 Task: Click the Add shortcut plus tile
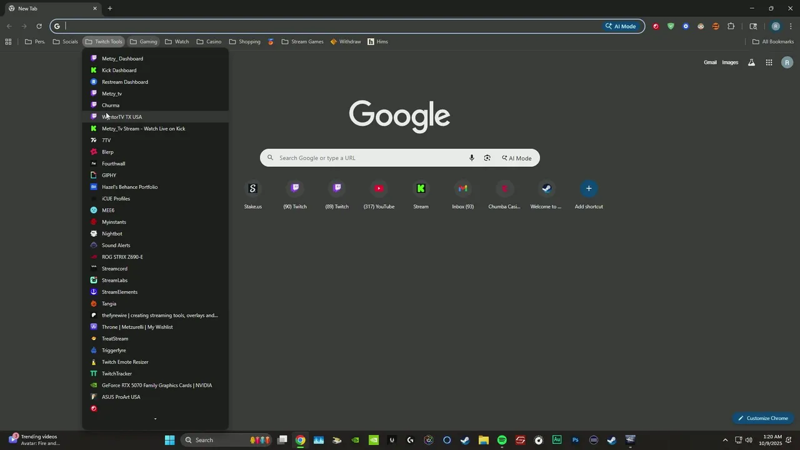pyautogui.click(x=589, y=195)
